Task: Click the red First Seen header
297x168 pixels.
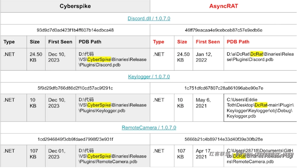Action: [208, 42]
